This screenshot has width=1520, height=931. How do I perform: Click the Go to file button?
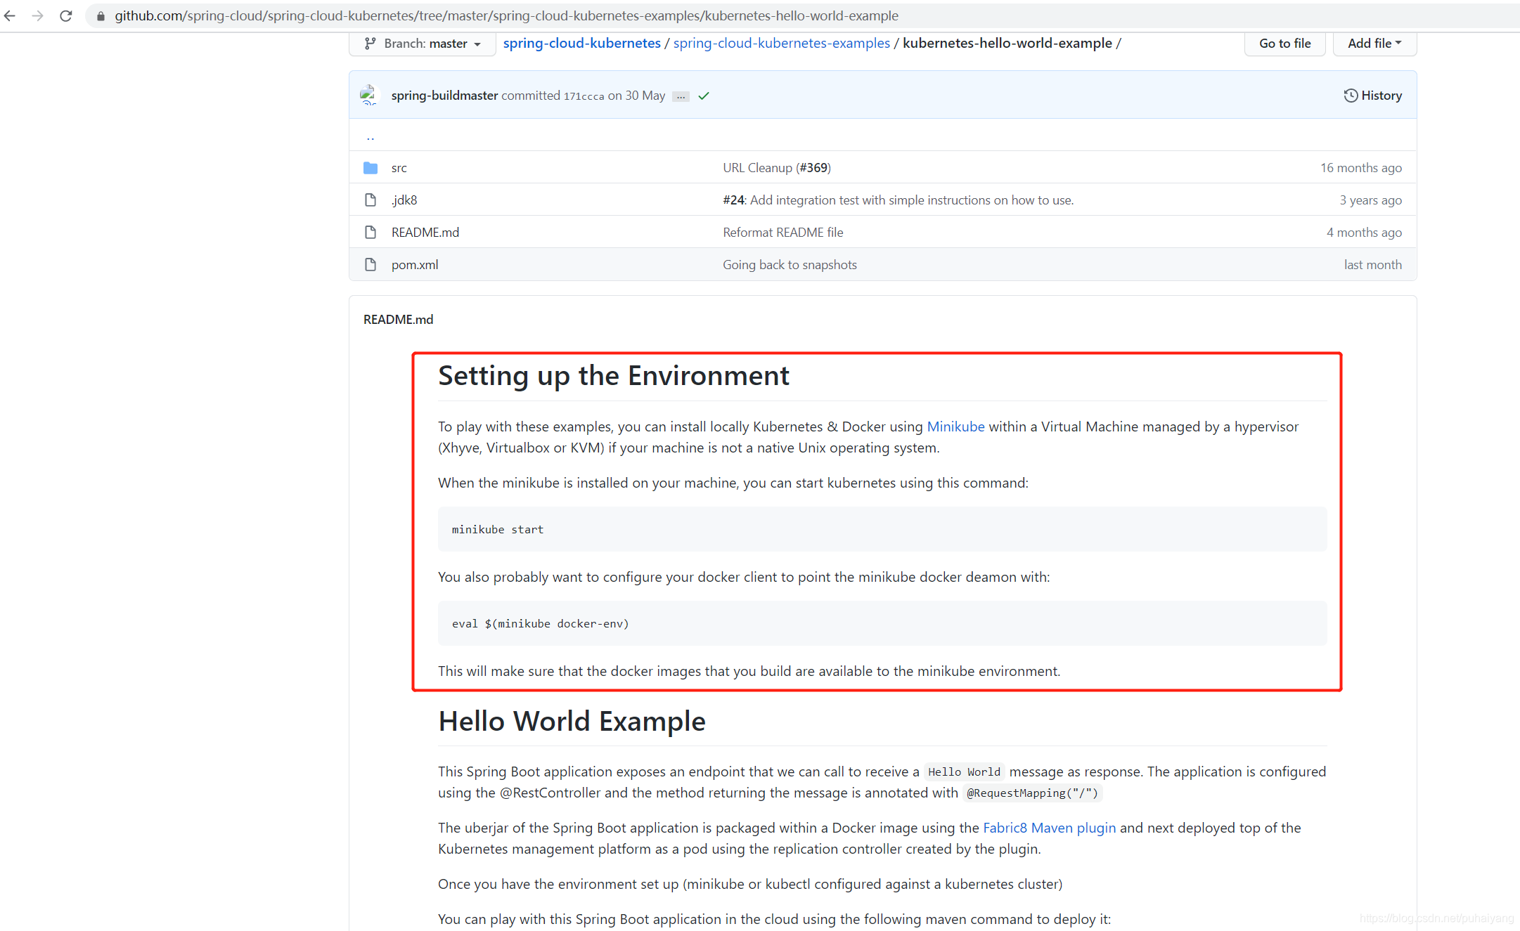pyautogui.click(x=1284, y=44)
